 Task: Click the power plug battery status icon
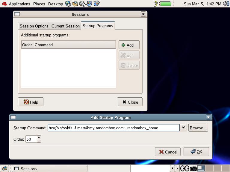pos(156,4)
